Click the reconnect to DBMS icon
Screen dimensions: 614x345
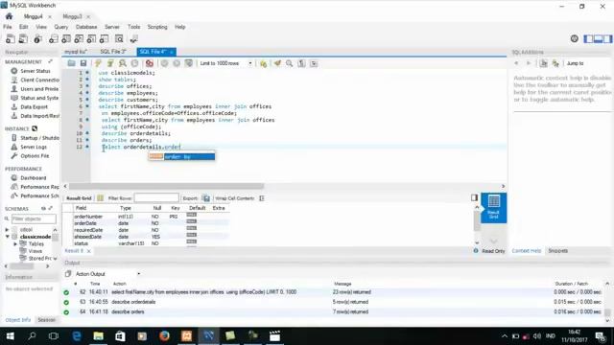(134, 38)
